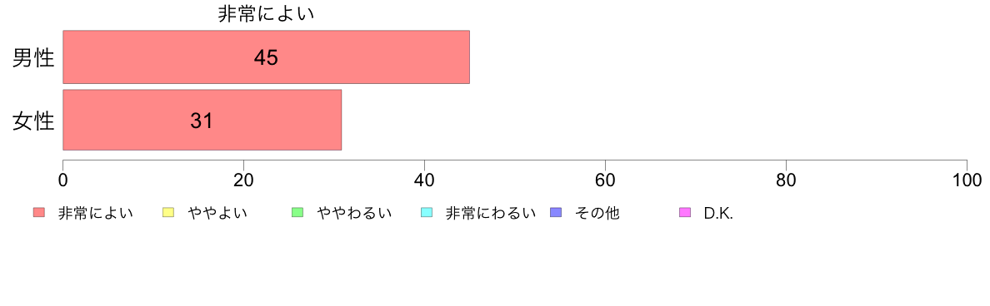The image size is (990, 306).
Task: Click the 非常によい chart title
Action: tap(266, 14)
